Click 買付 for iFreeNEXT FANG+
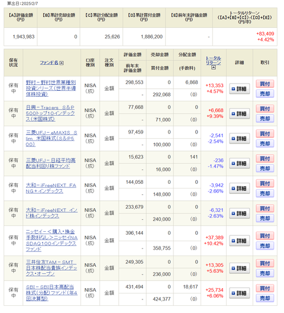284x313 pixels. click(x=265, y=183)
